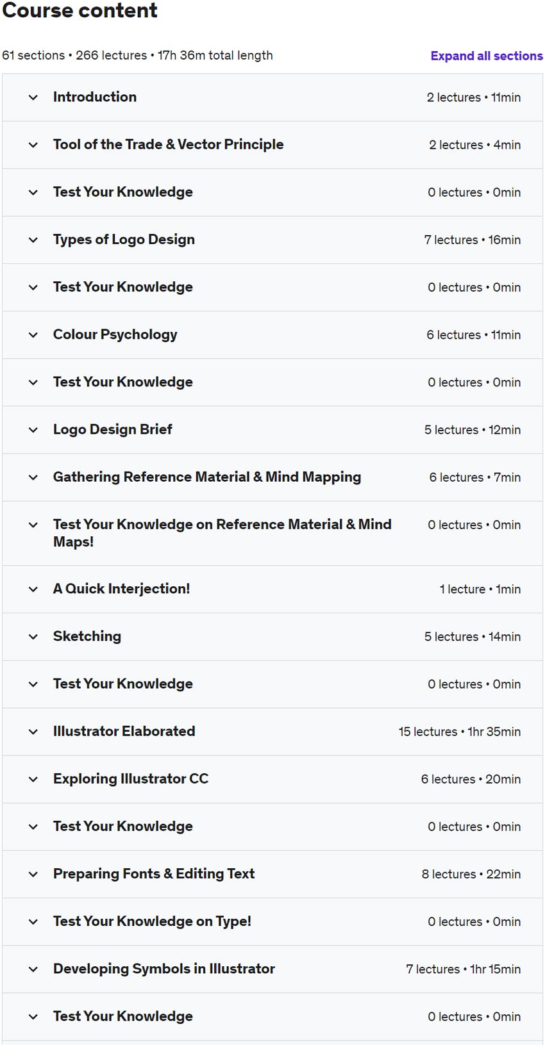Screen dimensions: 545x1045
Task: Expand the Introduction section chevron
Action: point(33,97)
